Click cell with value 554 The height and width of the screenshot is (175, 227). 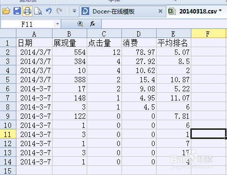coord(69,52)
